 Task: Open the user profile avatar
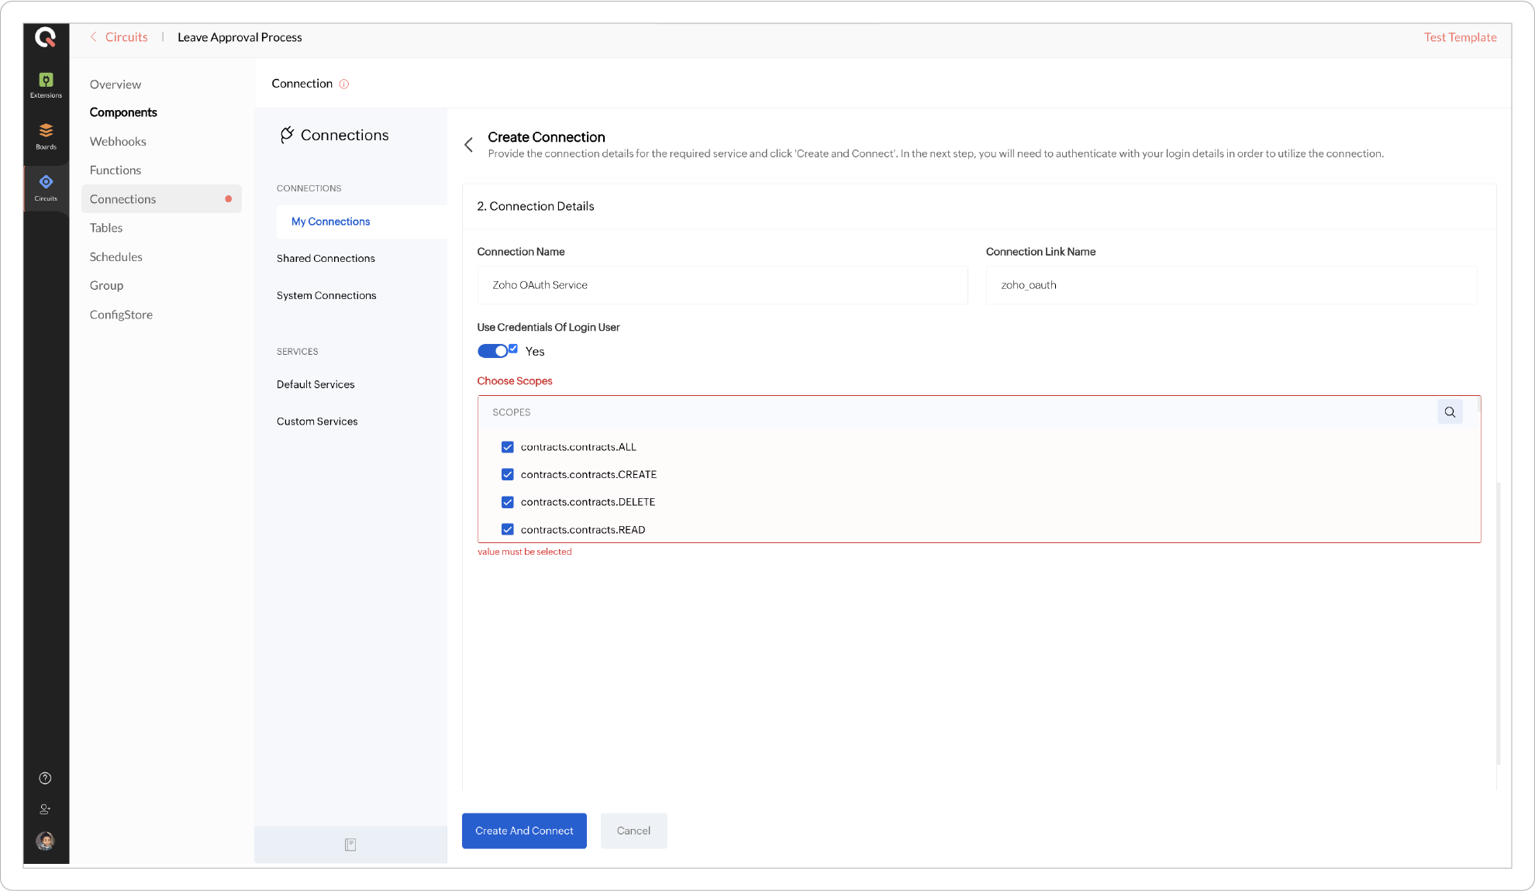[x=45, y=841]
